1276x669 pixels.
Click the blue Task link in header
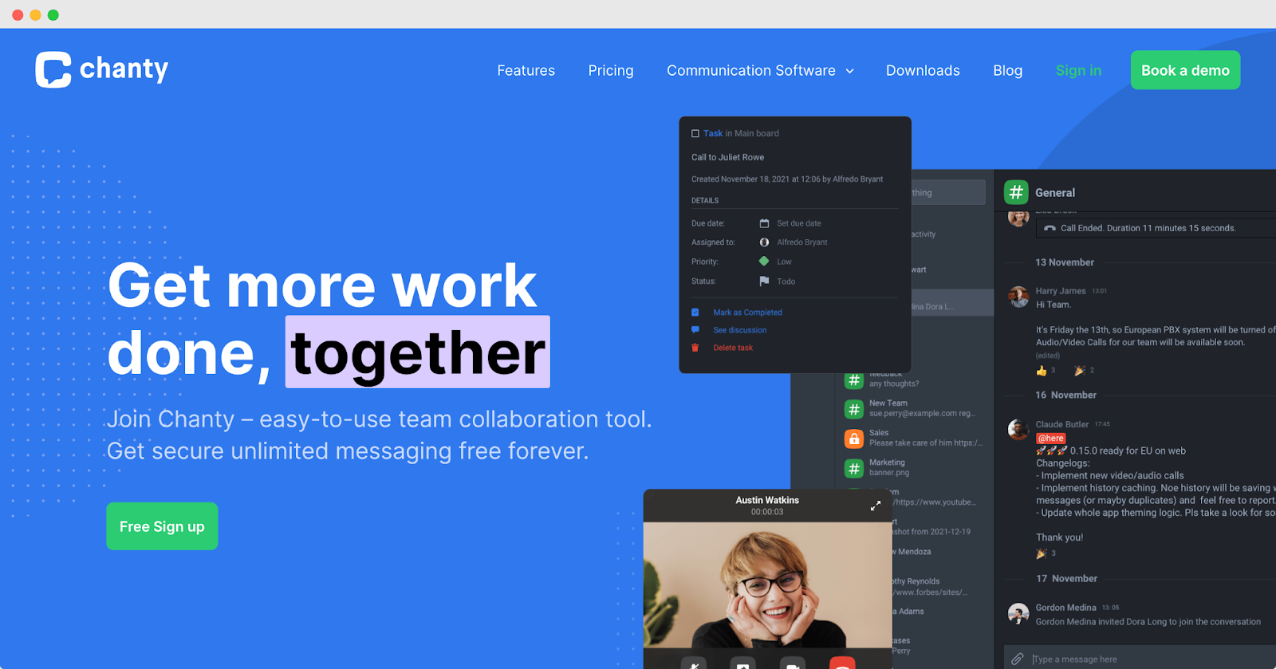tap(713, 133)
